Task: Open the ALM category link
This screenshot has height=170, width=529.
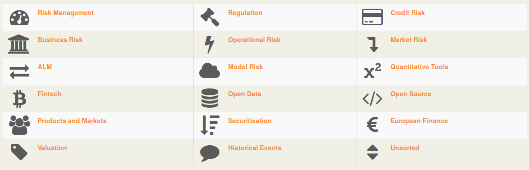Action: [x=45, y=67]
